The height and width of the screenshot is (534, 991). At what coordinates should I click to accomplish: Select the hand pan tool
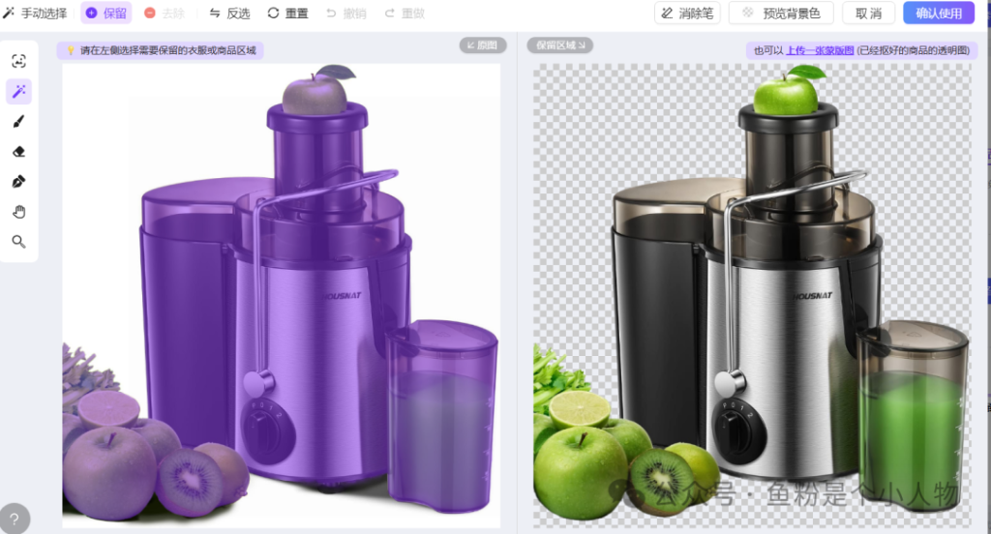(x=18, y=212)
